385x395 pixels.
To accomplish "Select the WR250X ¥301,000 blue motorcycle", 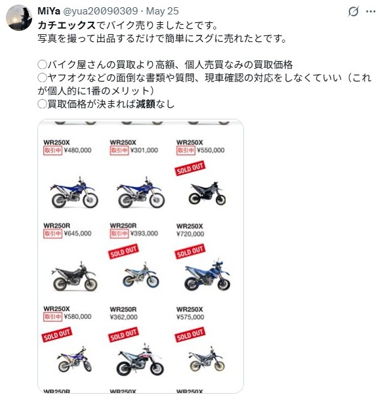I will 141,193.
